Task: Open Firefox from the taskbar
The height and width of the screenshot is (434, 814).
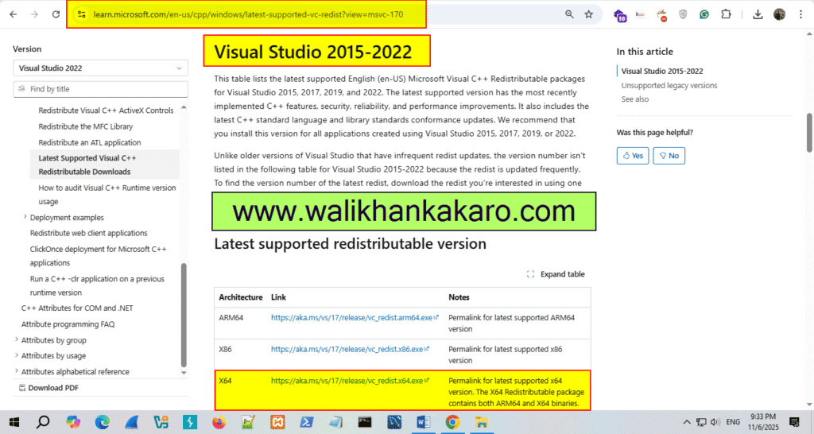Action: tap(218, 422)
